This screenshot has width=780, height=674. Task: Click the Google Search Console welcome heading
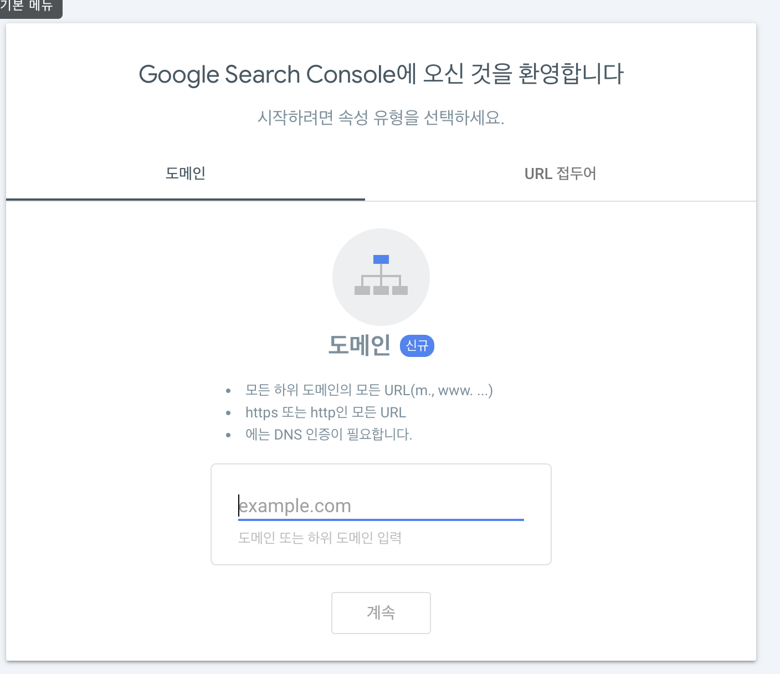381,74
